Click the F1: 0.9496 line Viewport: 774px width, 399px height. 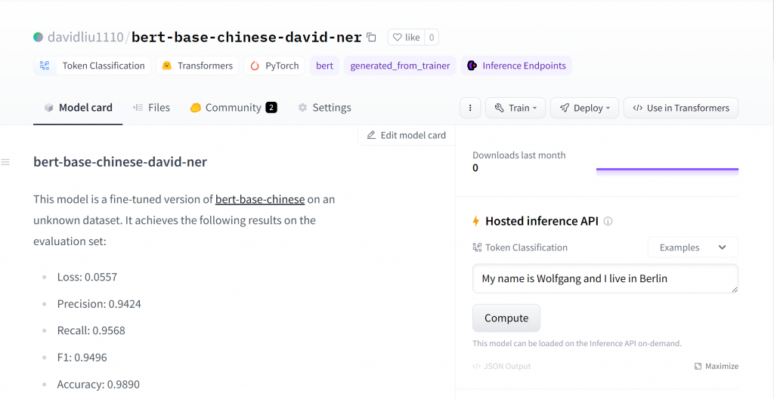82,357
